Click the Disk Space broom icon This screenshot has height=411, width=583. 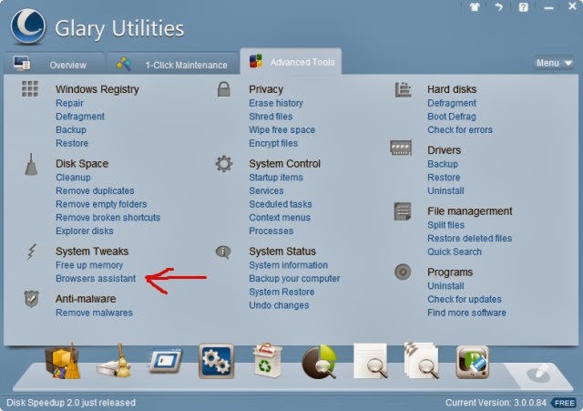pyautogui.click(x=31, y=164)
